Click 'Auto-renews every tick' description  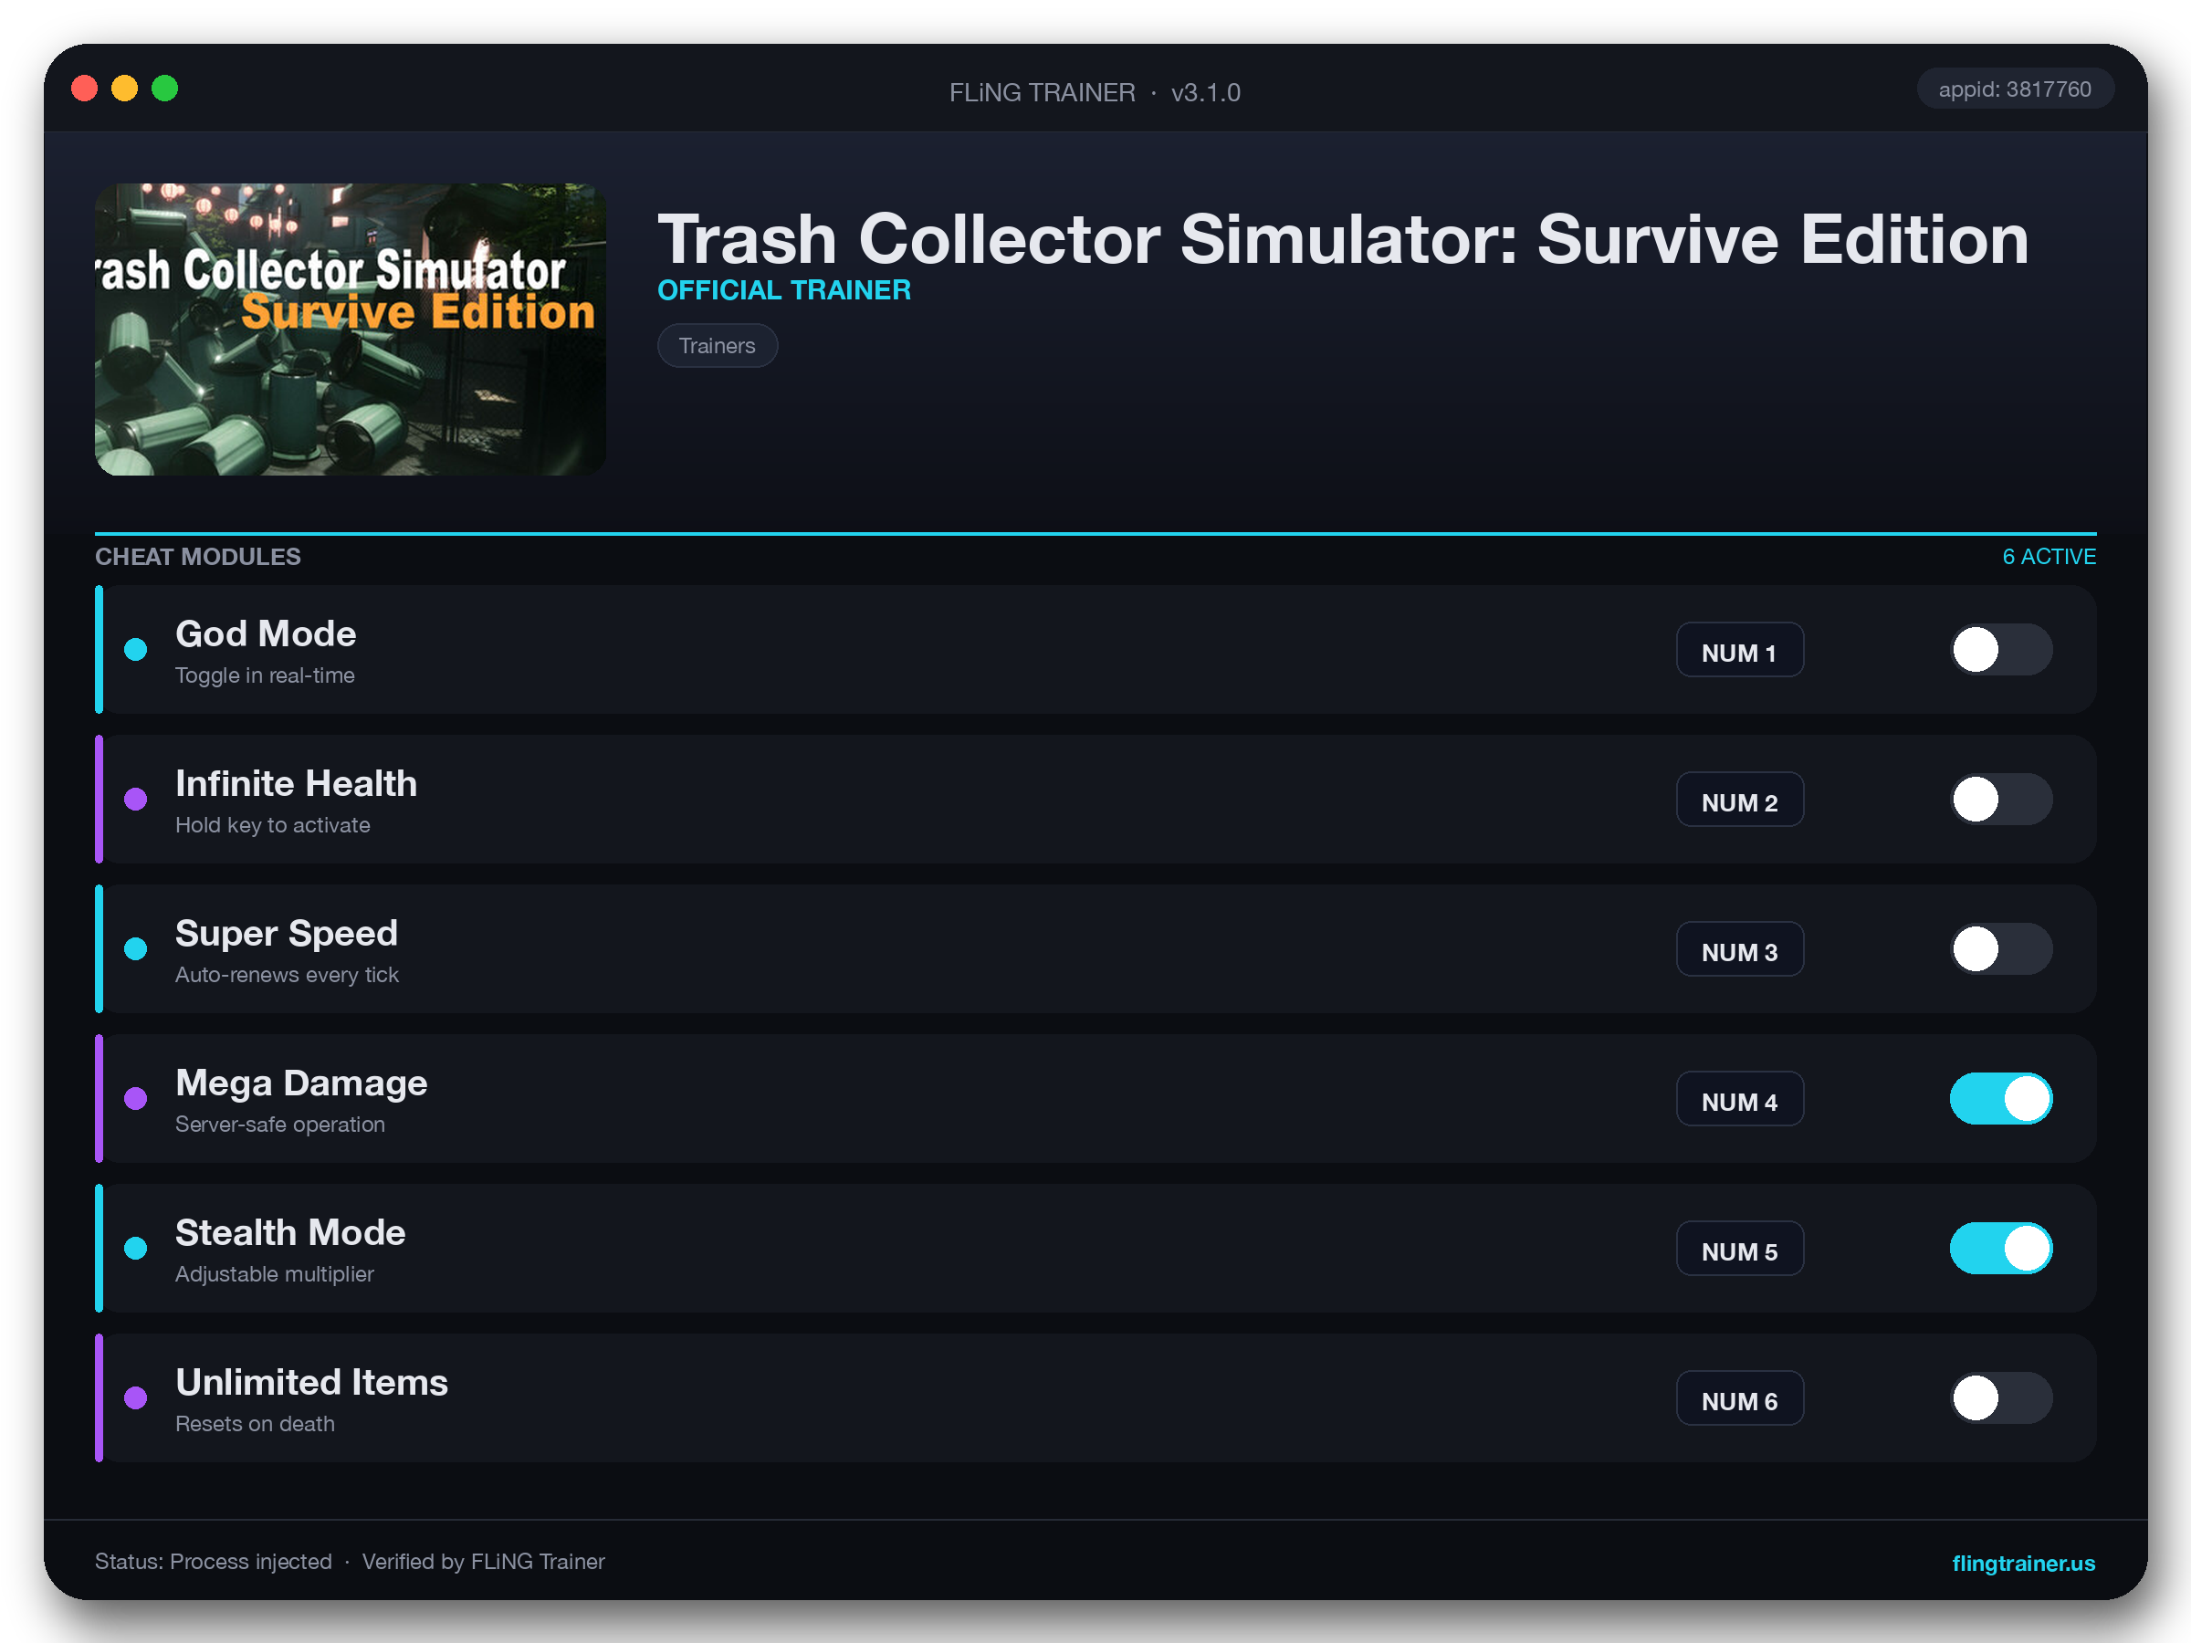tap(287, 975)
